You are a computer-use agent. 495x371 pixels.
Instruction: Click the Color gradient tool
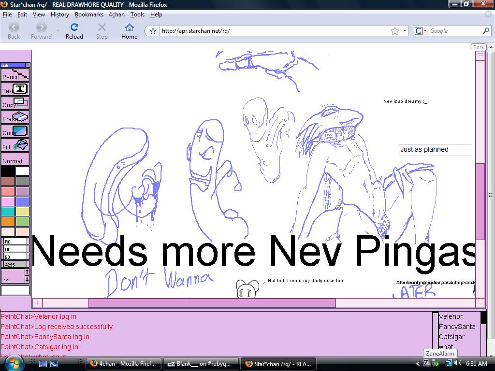15,131
